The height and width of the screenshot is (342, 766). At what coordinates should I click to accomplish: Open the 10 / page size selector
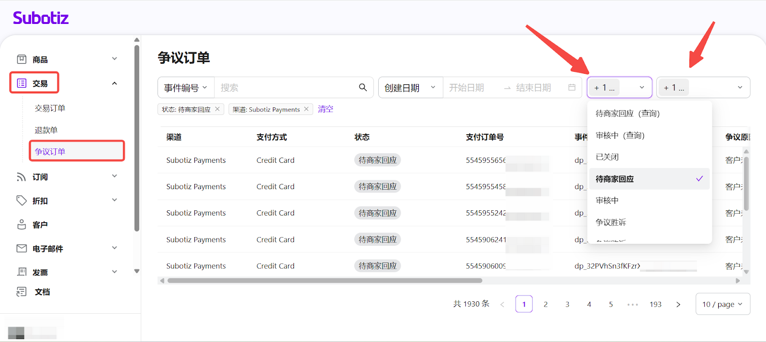722,304
